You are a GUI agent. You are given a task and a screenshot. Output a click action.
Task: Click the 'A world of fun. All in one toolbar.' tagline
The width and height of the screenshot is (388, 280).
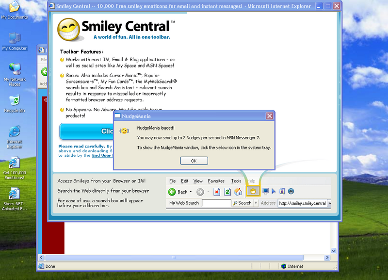[x=132, y=37]
